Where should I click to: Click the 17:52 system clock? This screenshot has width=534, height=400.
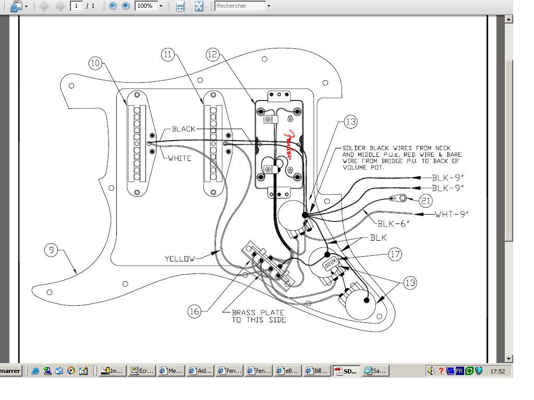tap(497, 371)
